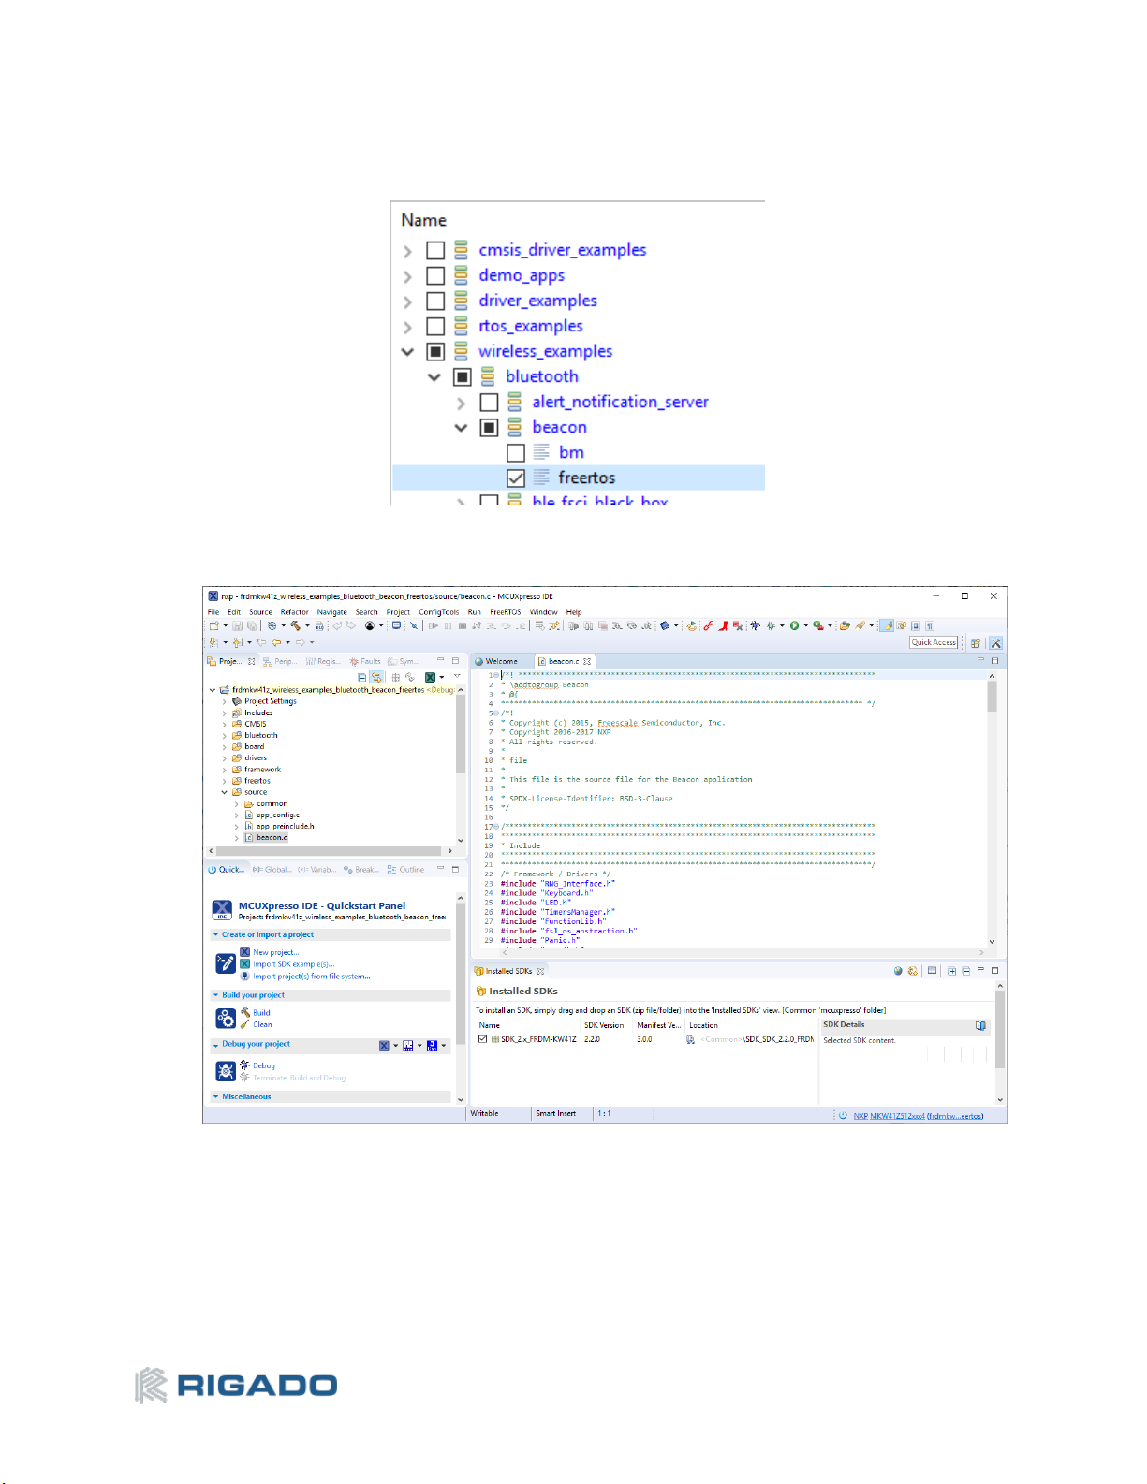Click the editor vertical scrollbar thumb
Screen dimensions: 1147x1484
(x=992, y=698)
